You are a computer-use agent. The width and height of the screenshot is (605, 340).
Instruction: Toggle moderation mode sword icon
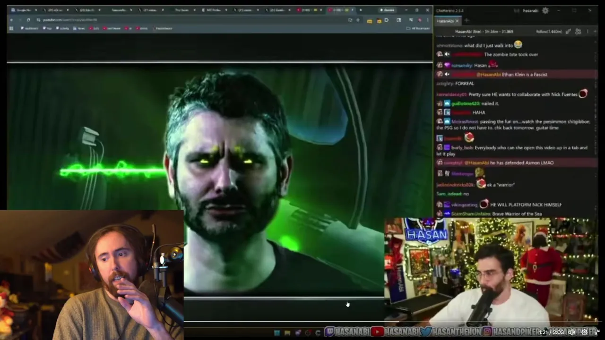(x=568, y=32)
